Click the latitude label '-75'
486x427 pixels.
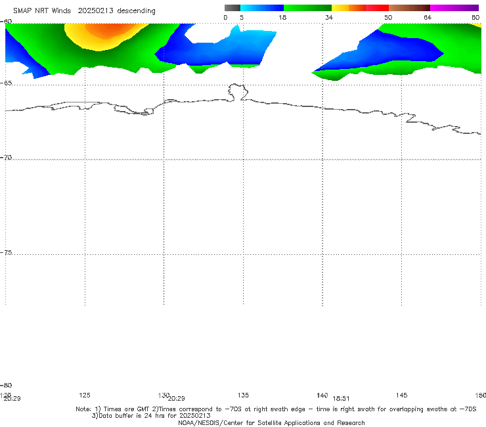(6, 253)
